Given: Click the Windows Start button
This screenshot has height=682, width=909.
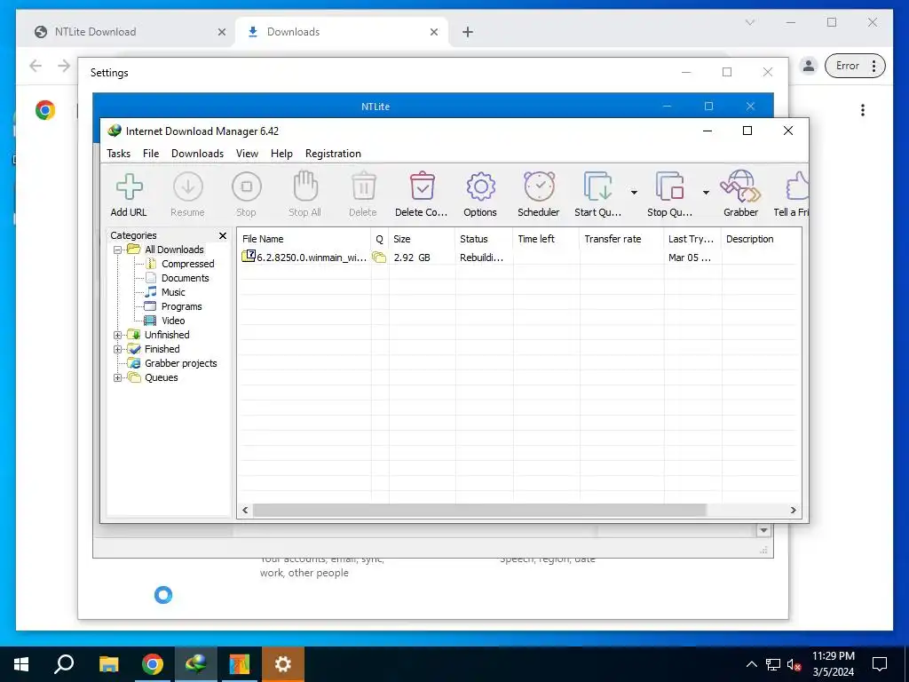Looking at the screenshot, I should coord(21,664).
